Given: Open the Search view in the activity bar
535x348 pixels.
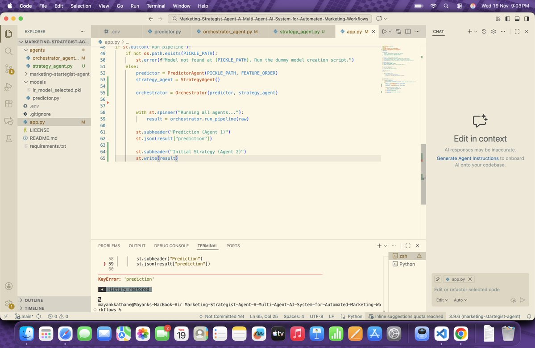Looking at the screenshot, I should point(8,51).
